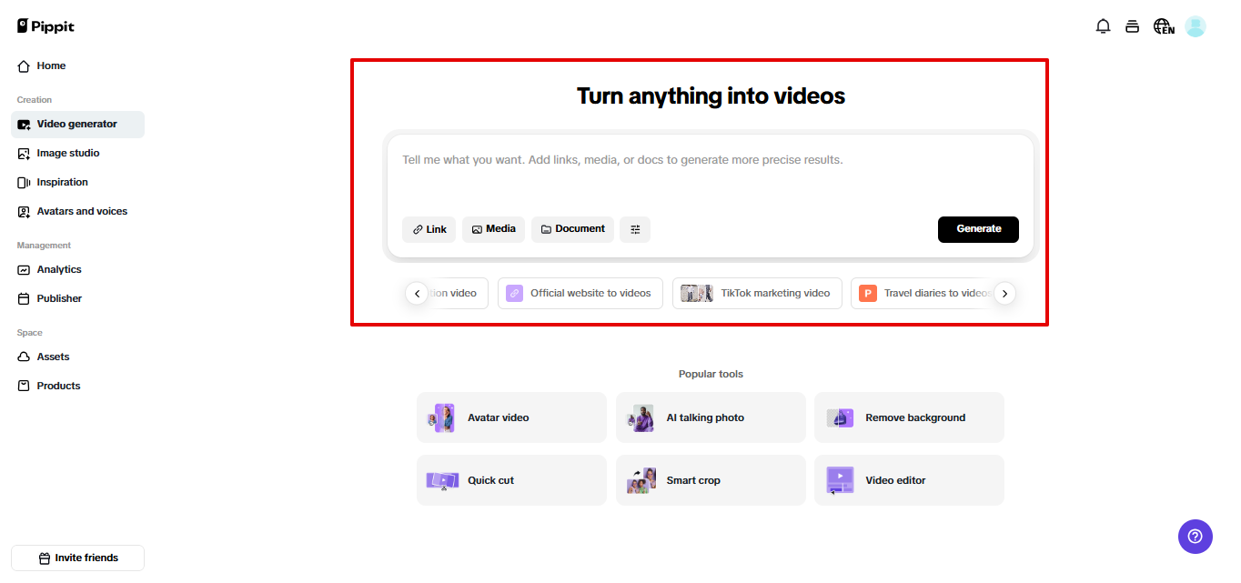Image resolution: width=1241 pixels, height=583 pixels.
Task: Open the Analytics panel
Action: coord(58,269)
